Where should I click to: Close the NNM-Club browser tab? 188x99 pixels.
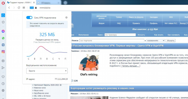click(x=34, y=2)
